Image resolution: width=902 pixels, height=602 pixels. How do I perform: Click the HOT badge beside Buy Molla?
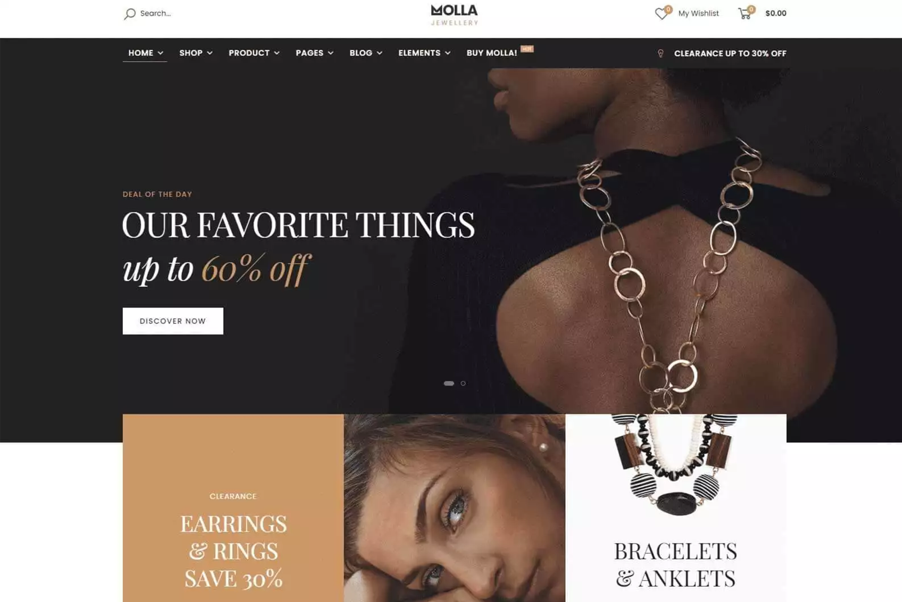point(527,49)
